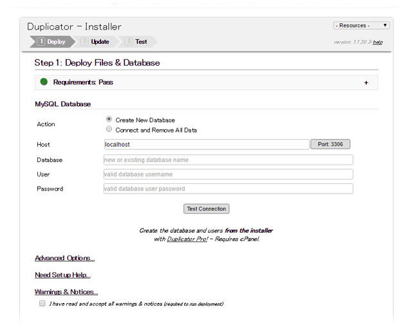Click the Port: 3306 button
The width and height of the screenshot is (412, 330).
coord(330,144)
